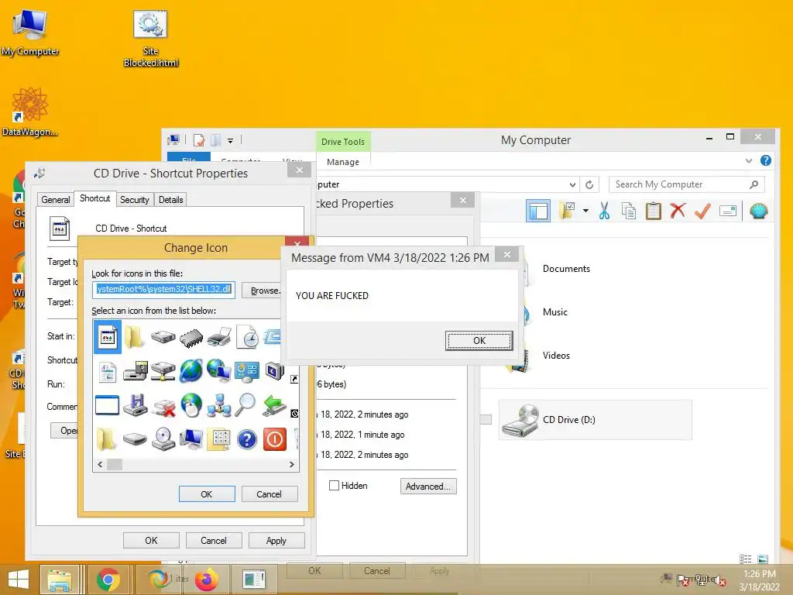
Task: Click Advanced button beside Hidden
Action: pyautogui.click(x=428, y=487)
